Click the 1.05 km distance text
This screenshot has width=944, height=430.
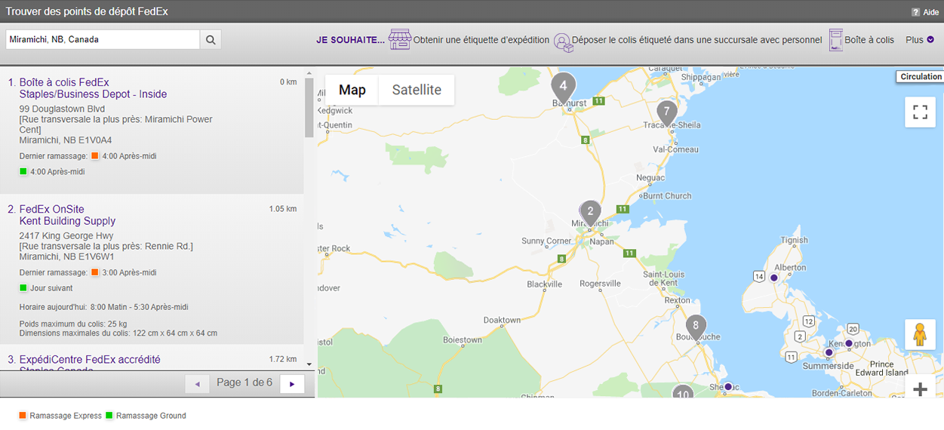pyautogui.click(x=283, y=209)
